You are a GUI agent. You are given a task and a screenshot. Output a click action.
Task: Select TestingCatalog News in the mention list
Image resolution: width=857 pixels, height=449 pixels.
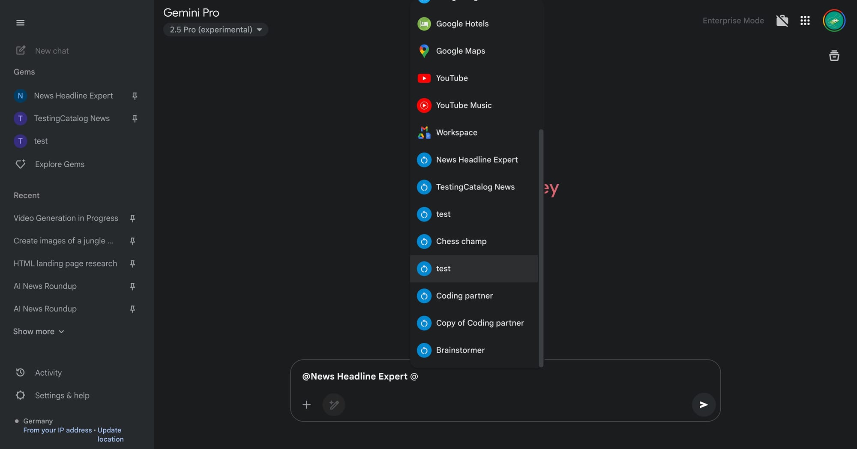click(474, 187)
